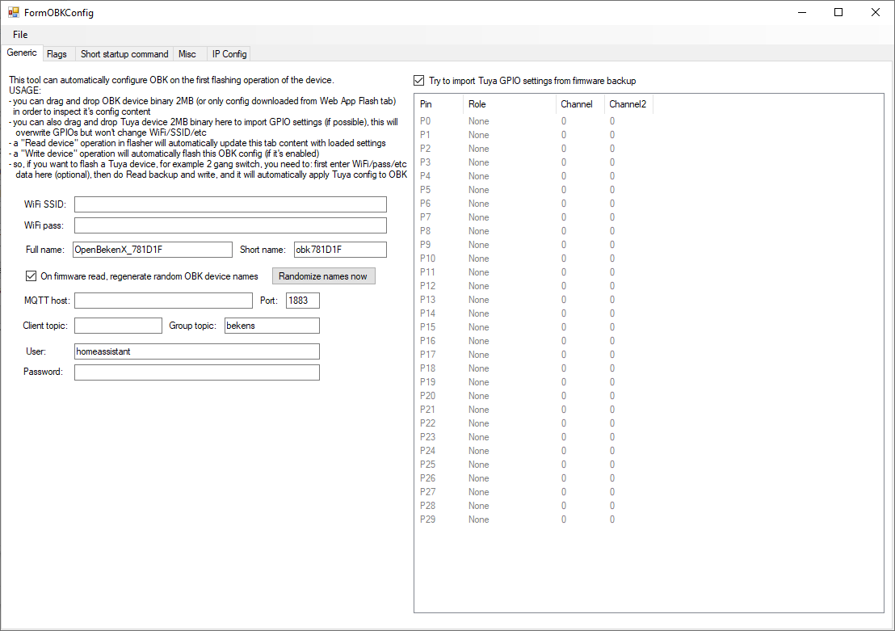Focus the WiFi SSID input field
This screenshot has width=895, height=631.
coord(230,204)
